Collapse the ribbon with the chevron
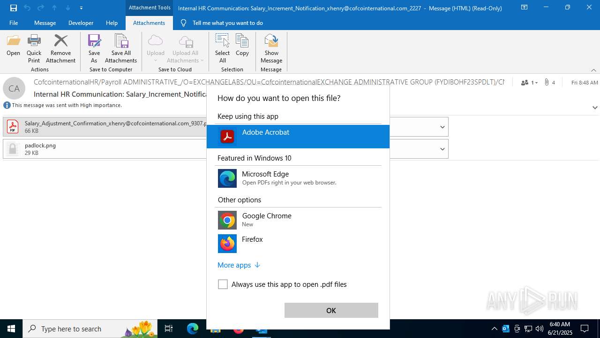The image size is (600, 338). 593,70
